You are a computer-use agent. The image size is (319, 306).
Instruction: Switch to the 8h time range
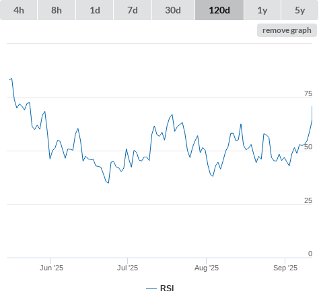57,10
